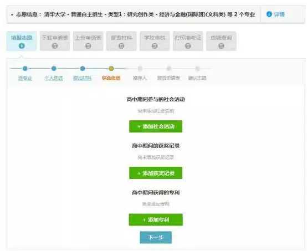Click the lock icon under 成绩查询
Screen dimensions: 307x251
click(x=221, y=46)
